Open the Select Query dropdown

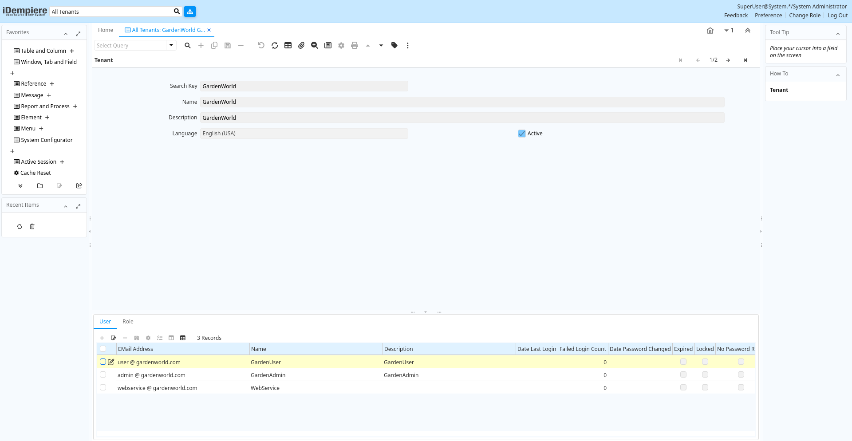point(171,45)
